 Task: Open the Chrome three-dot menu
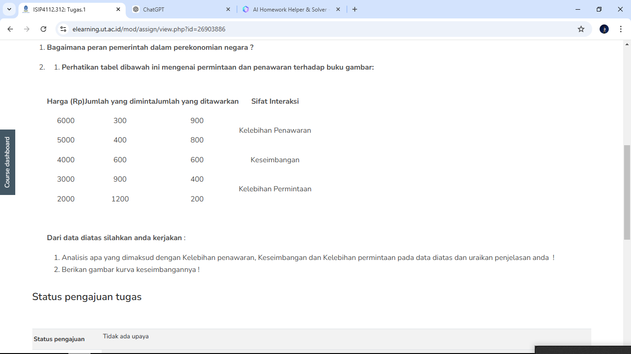click(621, 29)
